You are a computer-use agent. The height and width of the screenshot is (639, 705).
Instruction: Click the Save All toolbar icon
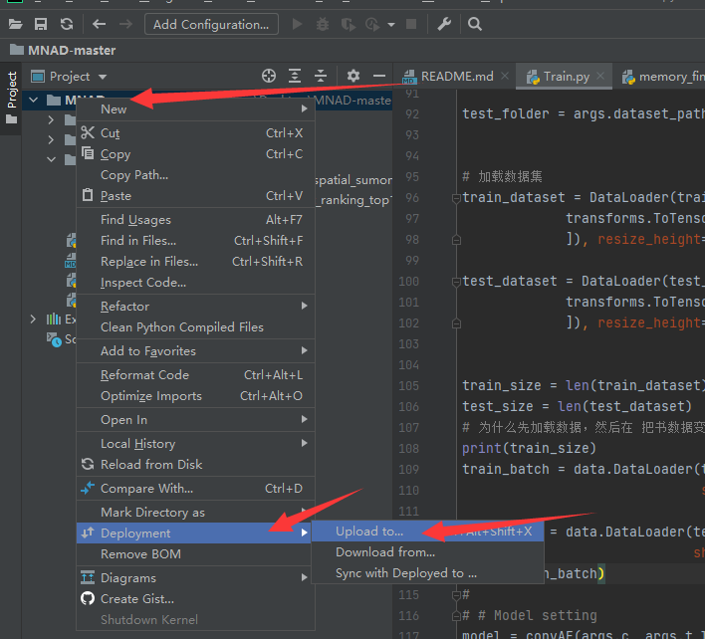pos(41,24)
